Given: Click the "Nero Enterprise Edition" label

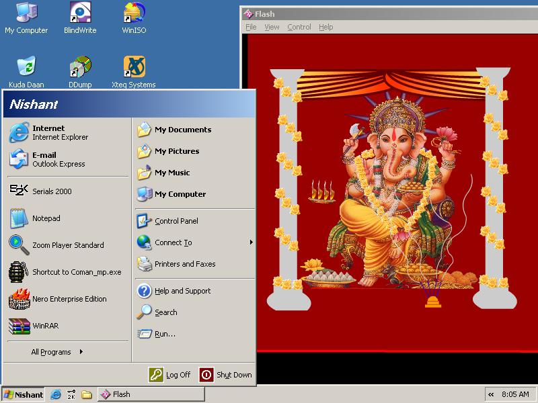Looking at the screenshot, I should point(69,299).
